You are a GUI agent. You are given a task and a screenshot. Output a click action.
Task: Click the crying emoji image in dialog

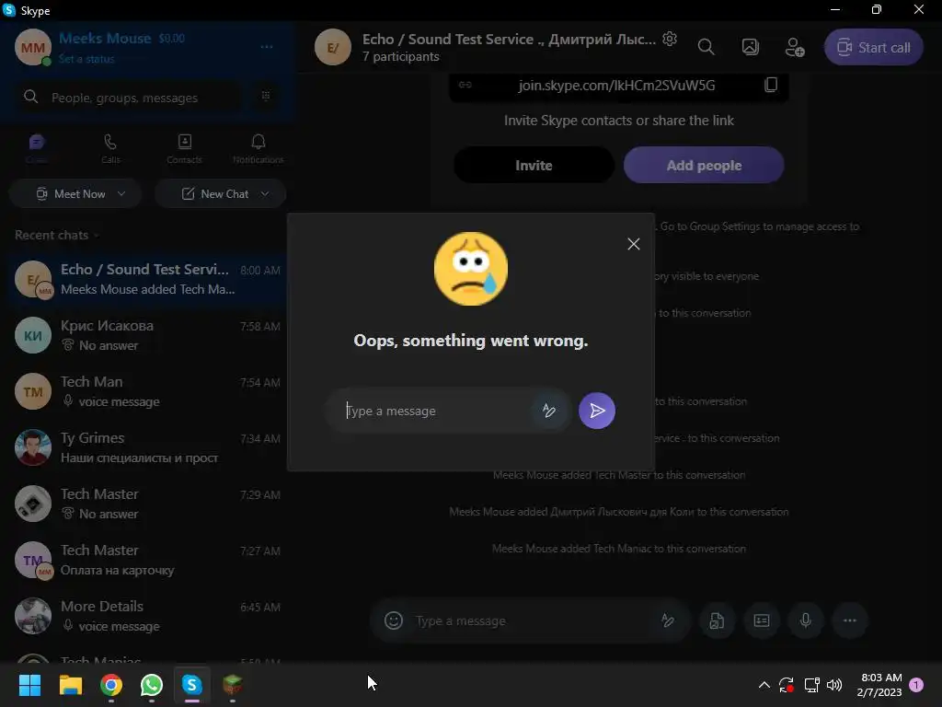471,269
